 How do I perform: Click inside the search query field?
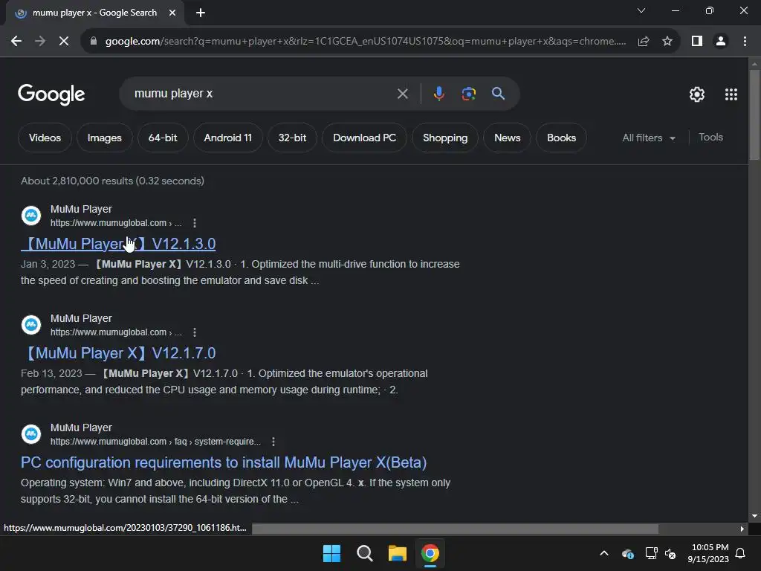pos(262,94)
